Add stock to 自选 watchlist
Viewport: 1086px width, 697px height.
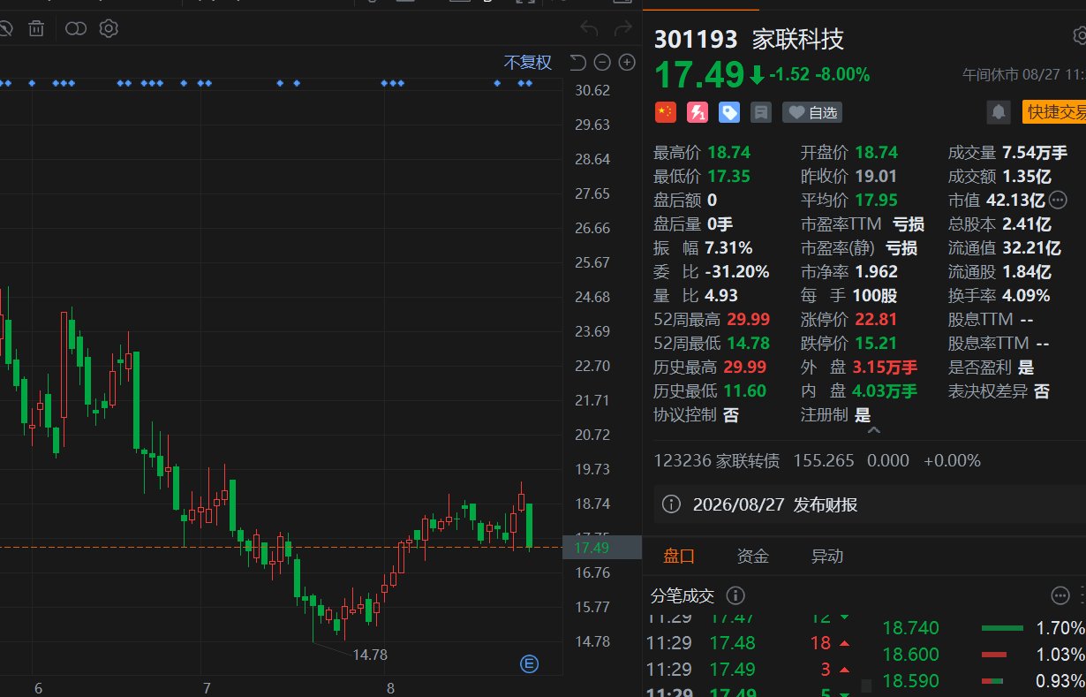(812, 112)
